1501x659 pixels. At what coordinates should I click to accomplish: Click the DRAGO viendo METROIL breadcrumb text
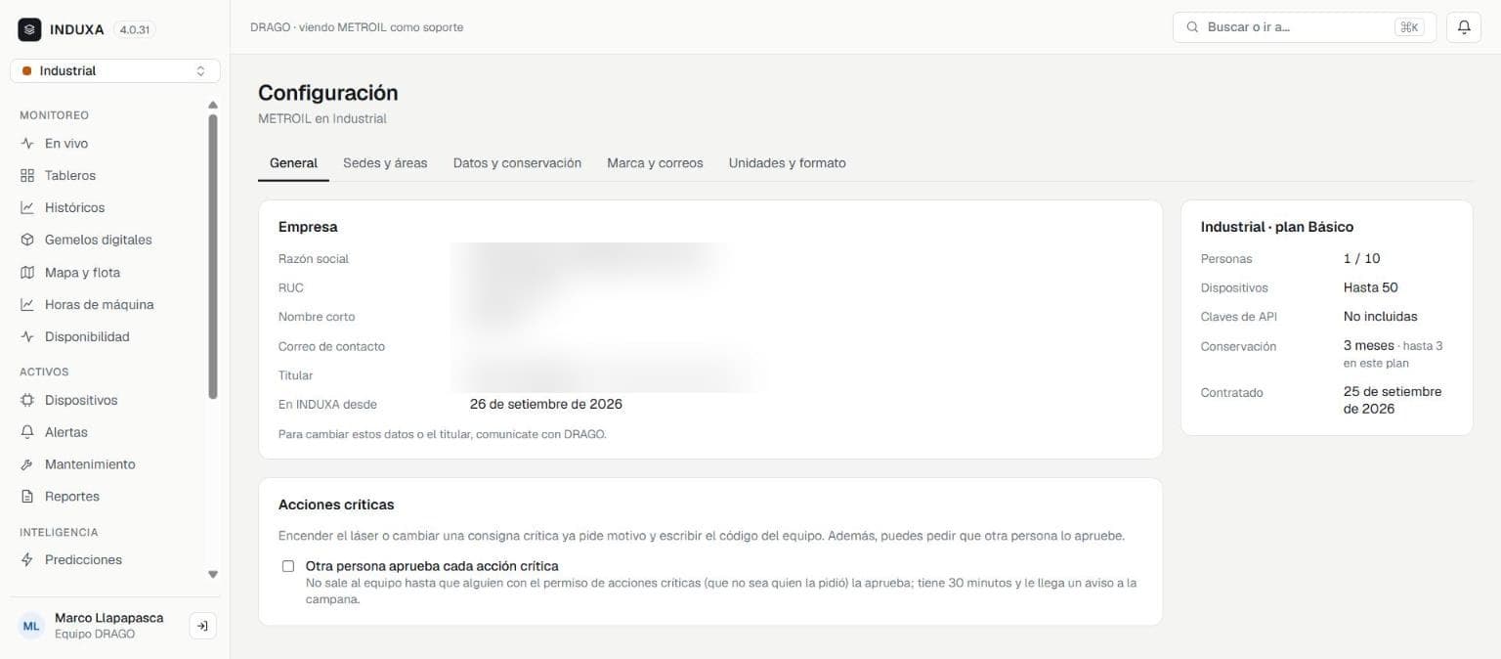pos(357,27)
